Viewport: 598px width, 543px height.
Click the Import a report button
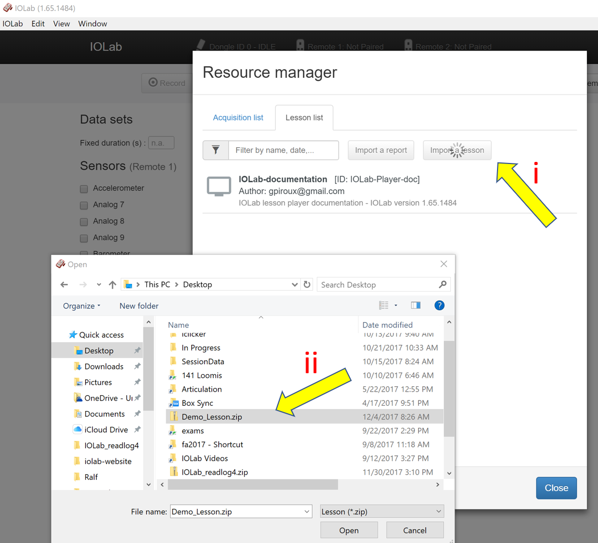[381, 150]
